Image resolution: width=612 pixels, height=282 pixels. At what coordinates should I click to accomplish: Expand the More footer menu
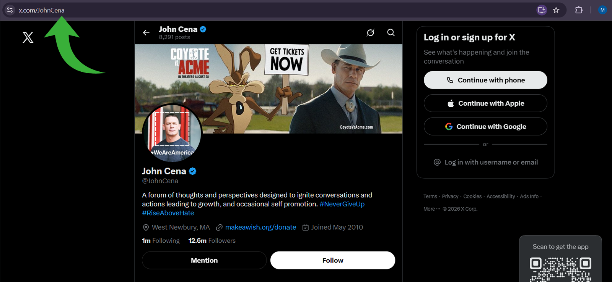pos(431,209)
